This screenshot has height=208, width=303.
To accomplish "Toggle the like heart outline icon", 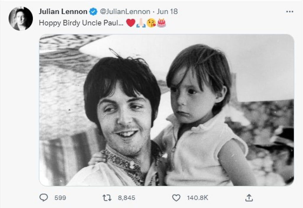I will pos(176,198).
